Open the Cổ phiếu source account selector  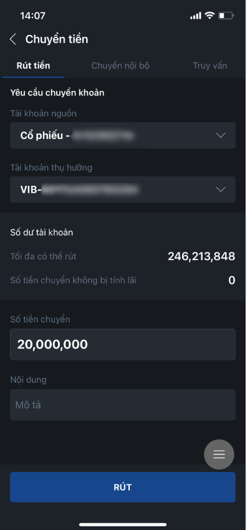point(123,135)
